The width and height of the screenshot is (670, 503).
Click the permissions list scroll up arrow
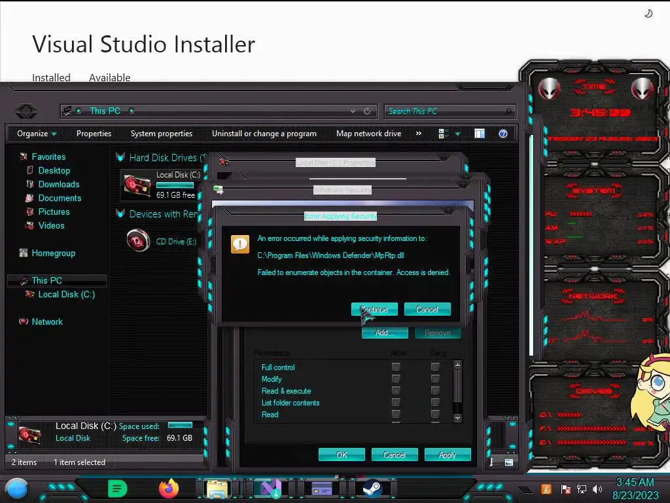click(457, 365)
